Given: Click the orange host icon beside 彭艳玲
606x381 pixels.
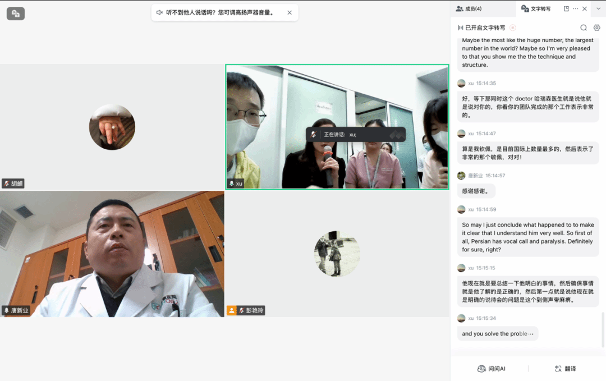Looking at the screenshot, I should pyautogui.click(x=231, y=310).
